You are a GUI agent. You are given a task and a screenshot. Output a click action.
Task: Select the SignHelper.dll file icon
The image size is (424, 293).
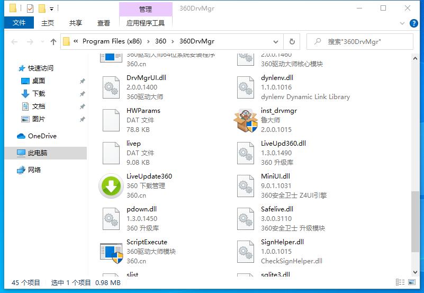(246, 252)
